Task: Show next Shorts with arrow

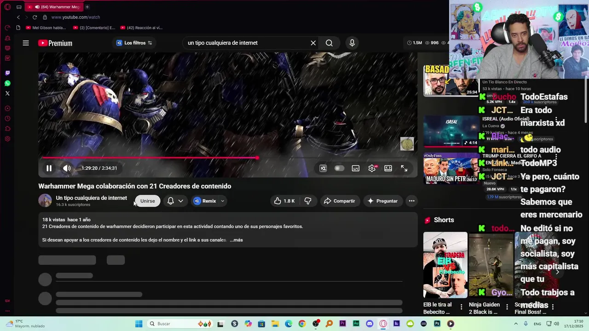Action: tap(557, 272)
